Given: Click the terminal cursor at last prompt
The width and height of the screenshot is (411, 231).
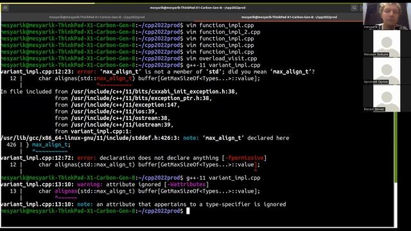Looking at the screenshot, I should coord(188,211).
